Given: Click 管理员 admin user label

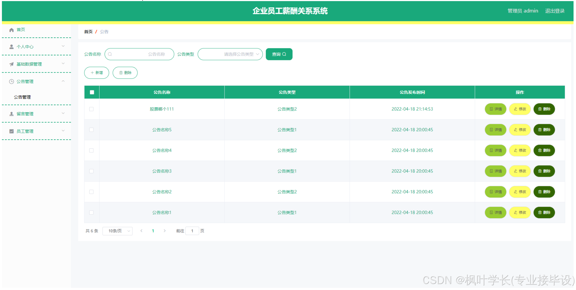Looking at the screenshot, I should pyautogui.click(x=523, y=11).
